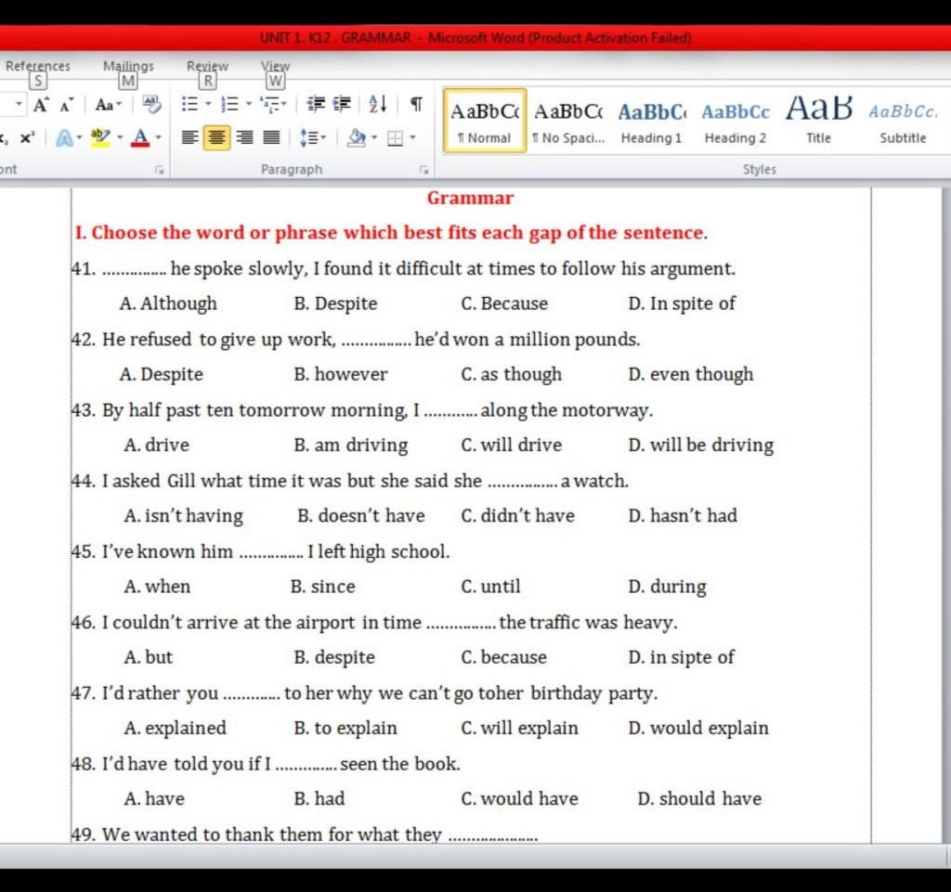This screenshot has width=951, height=892.
Task: Open highlight color dropdown arrow
Action: click(x=120, y=138)
